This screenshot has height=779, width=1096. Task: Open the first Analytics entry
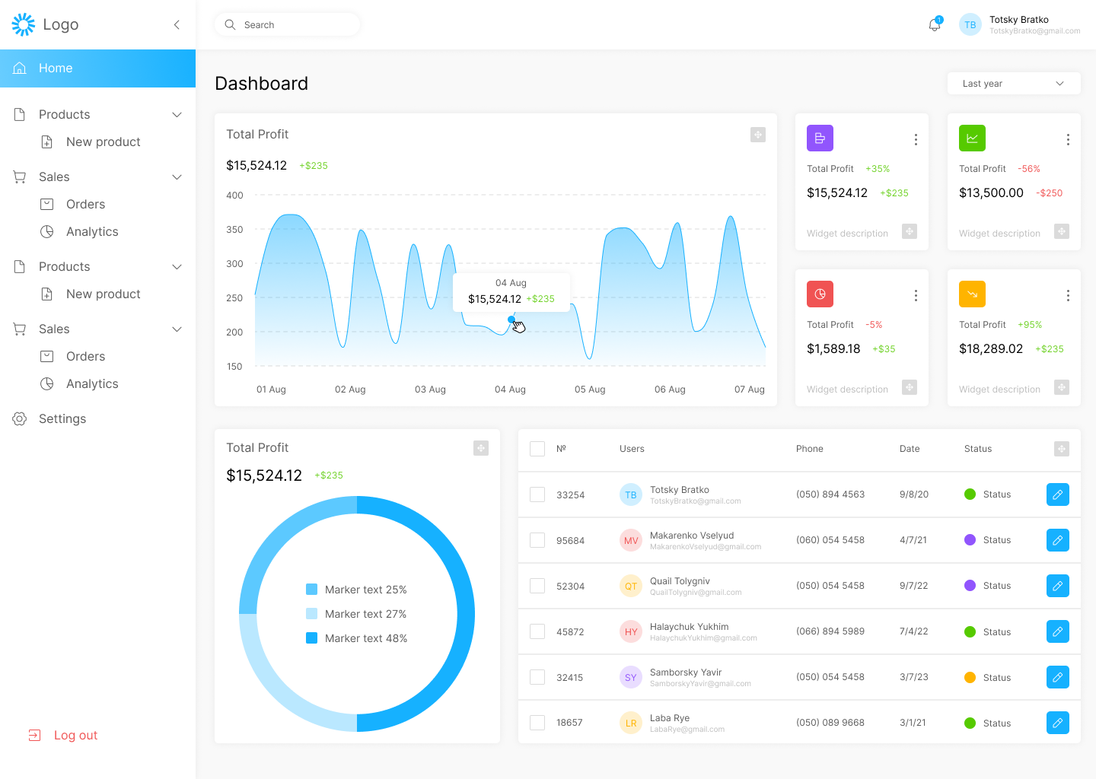(x=79, y=232)
